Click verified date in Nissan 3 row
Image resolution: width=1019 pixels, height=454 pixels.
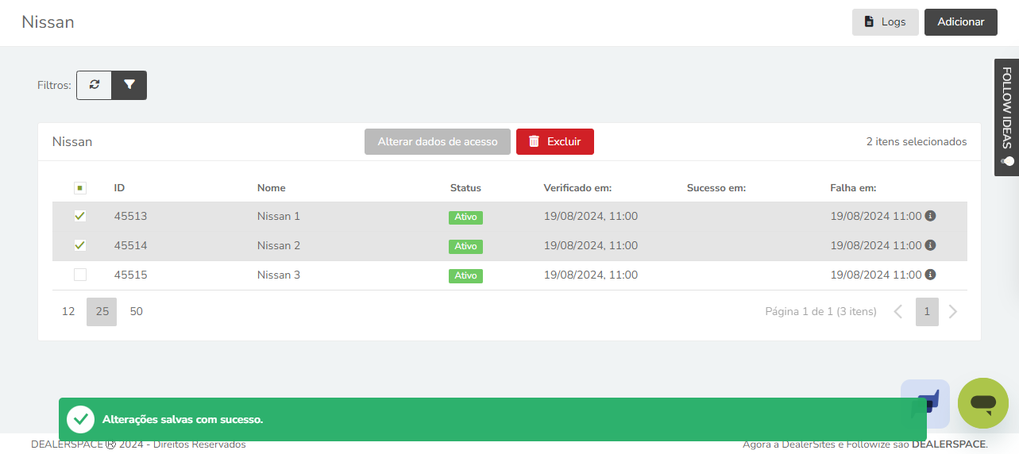coord(591,275)
